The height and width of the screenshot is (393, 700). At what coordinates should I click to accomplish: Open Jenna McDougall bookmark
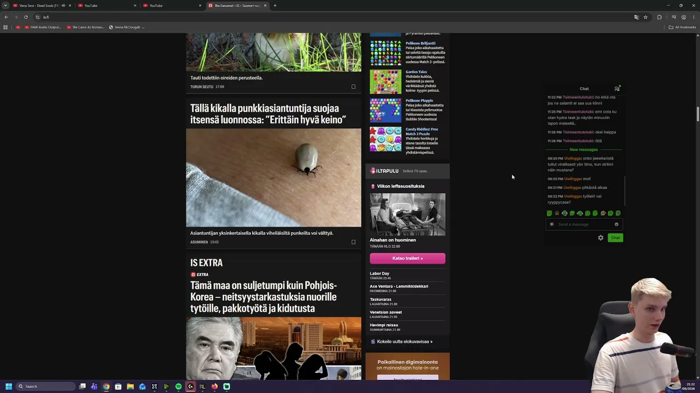click(x=126, y=27)
